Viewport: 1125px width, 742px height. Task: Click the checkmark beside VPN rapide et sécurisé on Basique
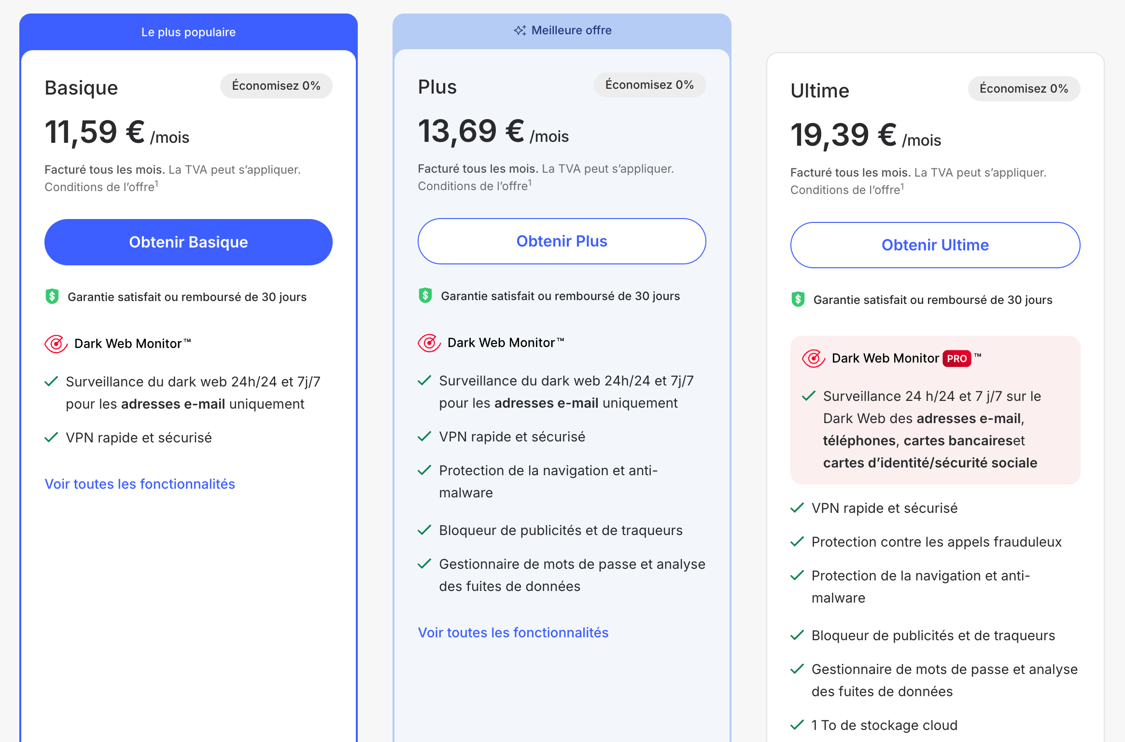click(51, 437)
